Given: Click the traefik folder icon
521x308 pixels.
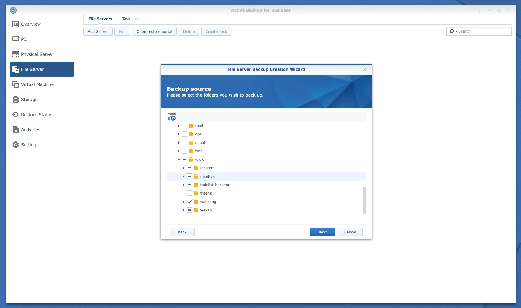Looking at the screenshot, I should [196, 193].
